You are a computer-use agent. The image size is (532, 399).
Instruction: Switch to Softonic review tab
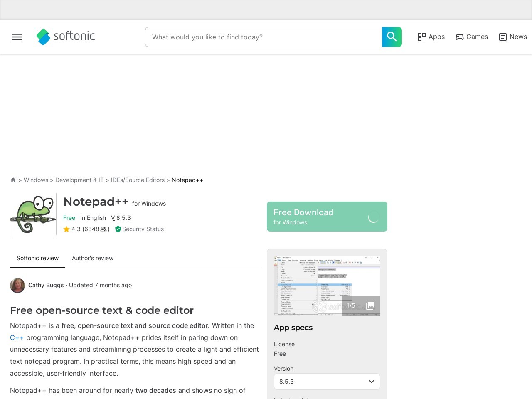click(37, 258)
